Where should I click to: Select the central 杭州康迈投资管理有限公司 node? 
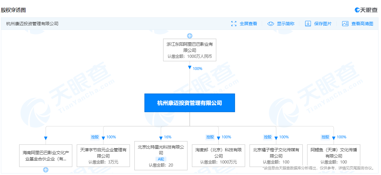189,103
